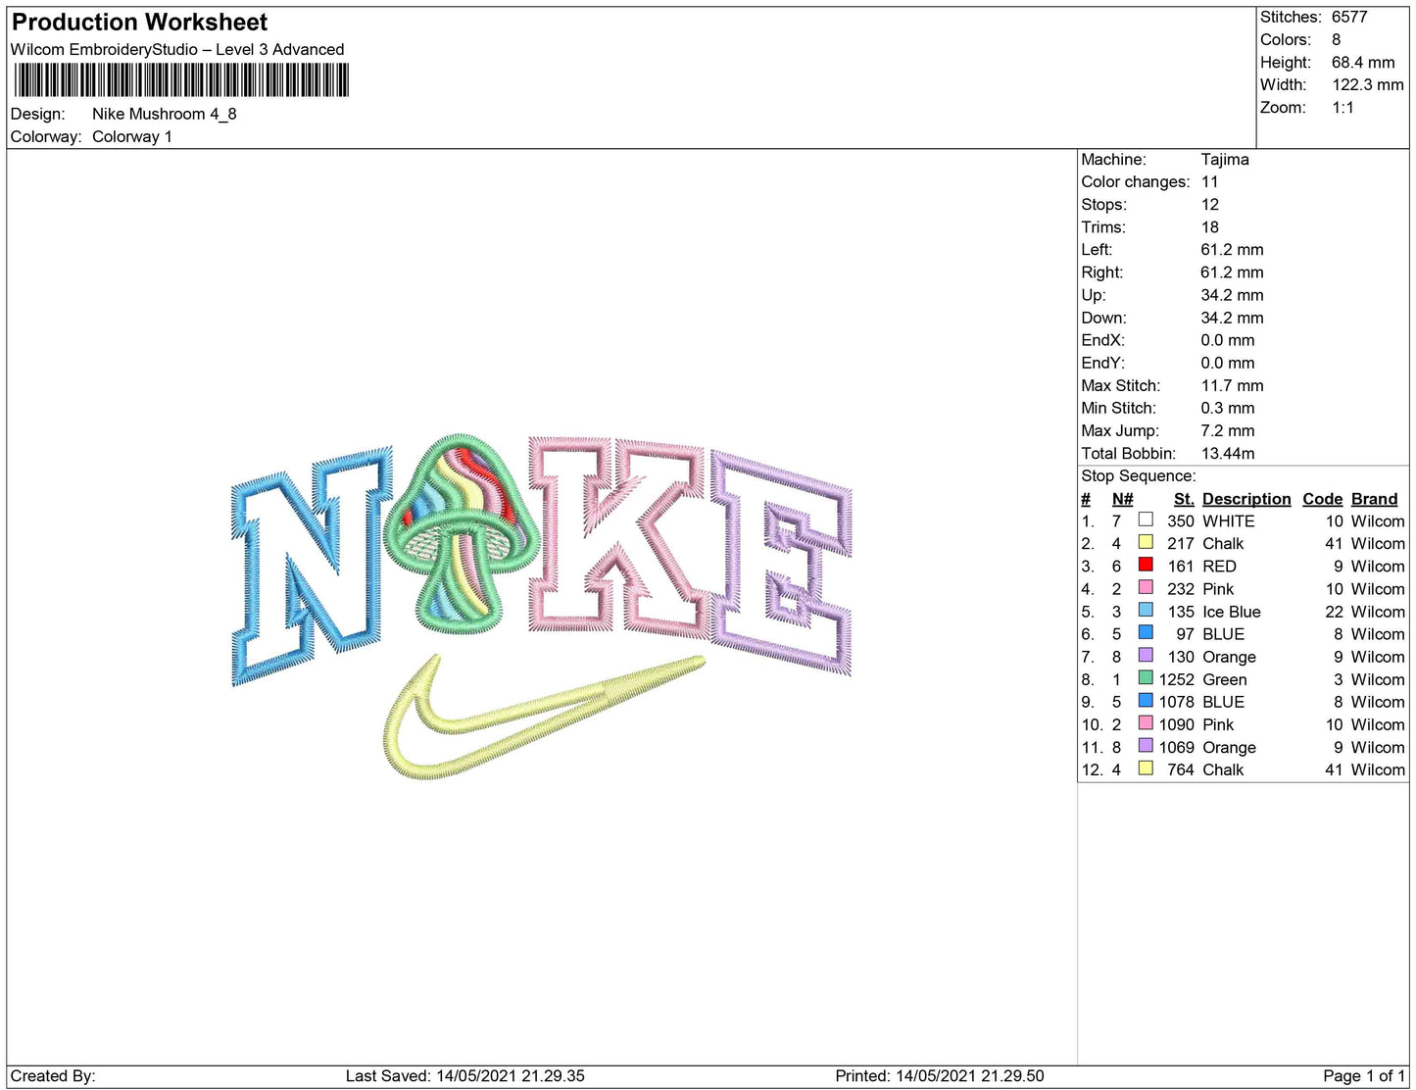Click the St. column header
The image size is (1416, 1090).
coord(1184,499)
